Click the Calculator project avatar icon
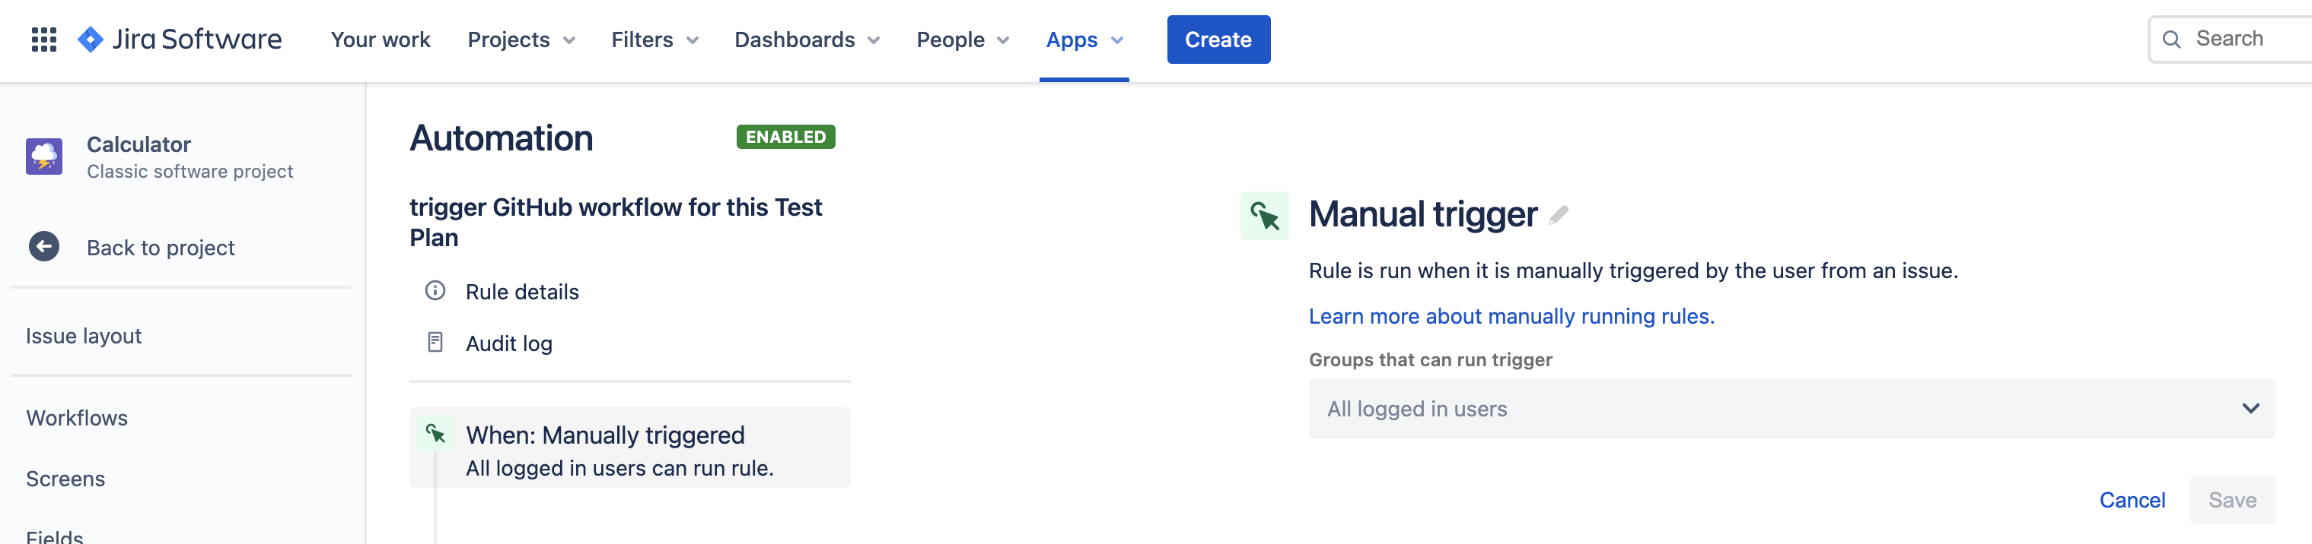Image resolution: width=2312 pixels, height=544 pixels. click(x=44, y=156)
